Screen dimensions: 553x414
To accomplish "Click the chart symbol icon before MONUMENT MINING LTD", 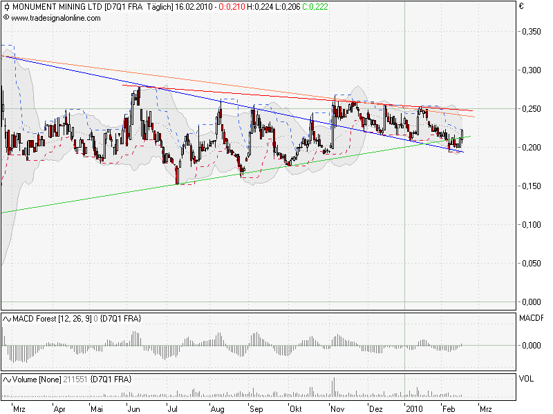I will click(x=8, y=7).
